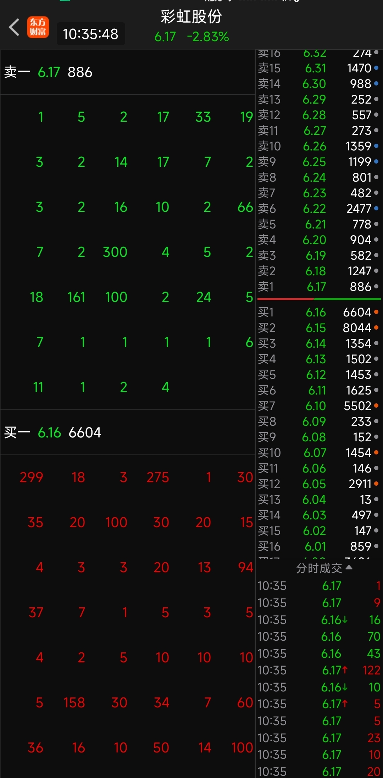The height and width of the screenshot is (778, 383).
Task: Open the 东方财富 app logo
Action: click(x=38, y=27)
